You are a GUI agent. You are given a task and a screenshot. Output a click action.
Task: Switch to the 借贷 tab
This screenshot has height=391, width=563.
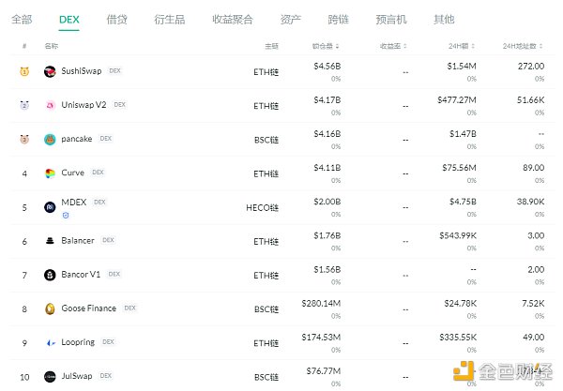point(117,19)
